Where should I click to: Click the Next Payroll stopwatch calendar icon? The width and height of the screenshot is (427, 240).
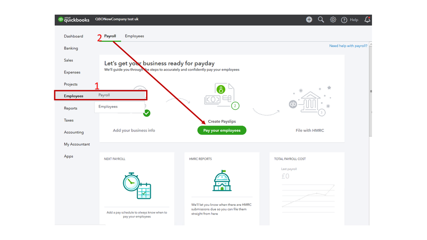point(137,186)
